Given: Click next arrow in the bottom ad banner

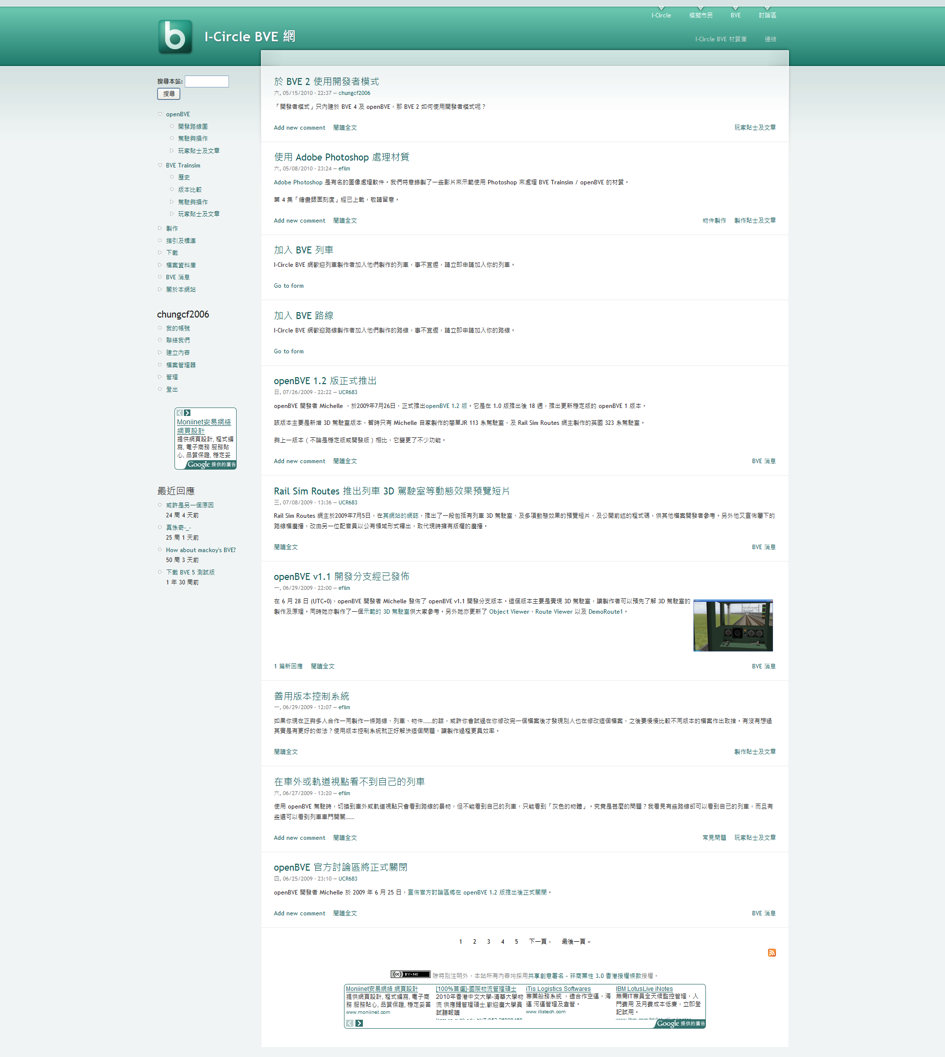Looking at the screenshot, I should tap(359, 1023).
